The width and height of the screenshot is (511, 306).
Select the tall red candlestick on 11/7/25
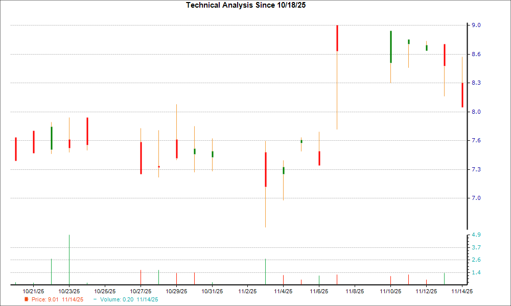click(337, 38)
